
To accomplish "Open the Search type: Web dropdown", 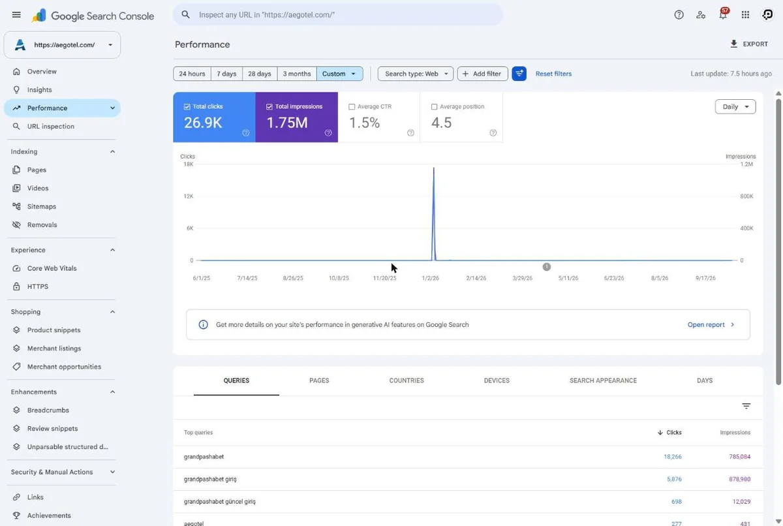I will tap(416, 74).
